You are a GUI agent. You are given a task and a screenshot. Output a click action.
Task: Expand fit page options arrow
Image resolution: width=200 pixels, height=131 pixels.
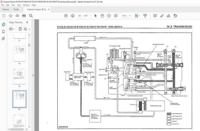pos(139,16)
